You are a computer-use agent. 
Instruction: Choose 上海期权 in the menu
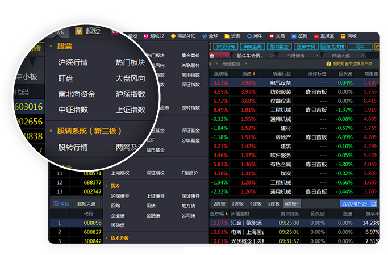(120, 173)
